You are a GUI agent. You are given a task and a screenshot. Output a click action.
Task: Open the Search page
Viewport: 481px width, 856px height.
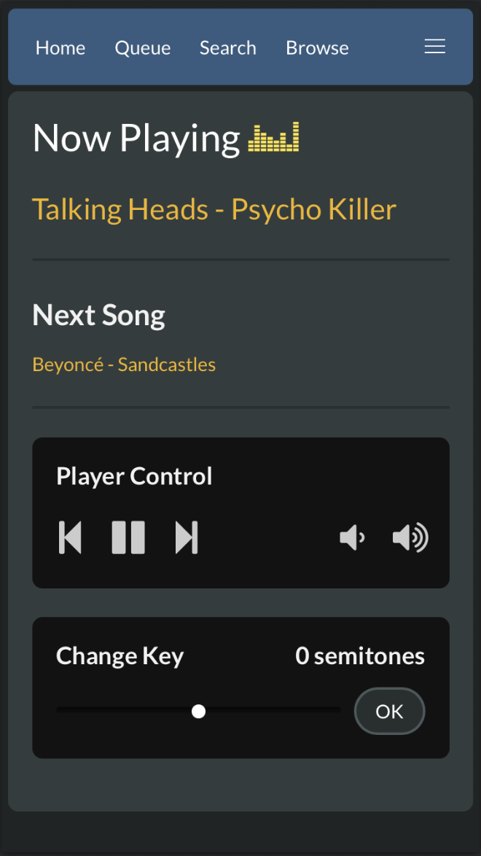[227, 47]
